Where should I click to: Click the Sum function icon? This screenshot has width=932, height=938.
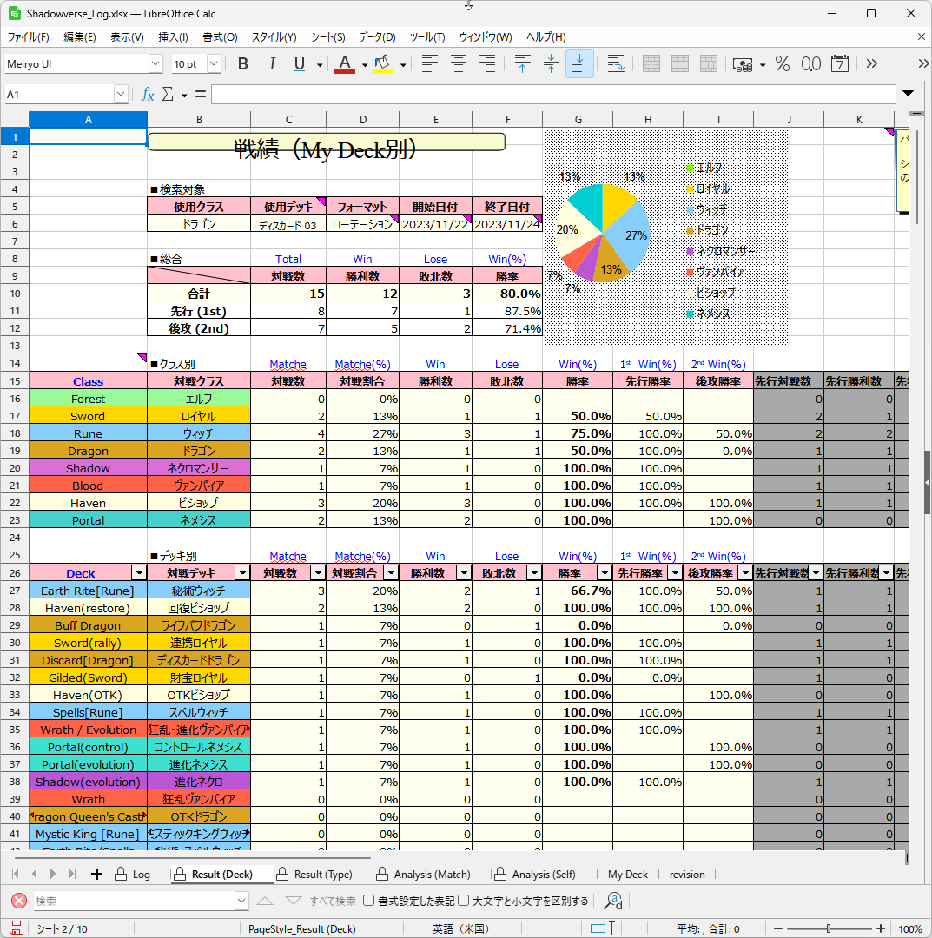[168, 95]
